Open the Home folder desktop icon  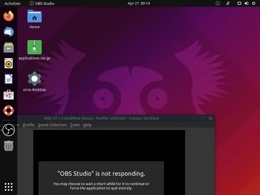point(35,19)
